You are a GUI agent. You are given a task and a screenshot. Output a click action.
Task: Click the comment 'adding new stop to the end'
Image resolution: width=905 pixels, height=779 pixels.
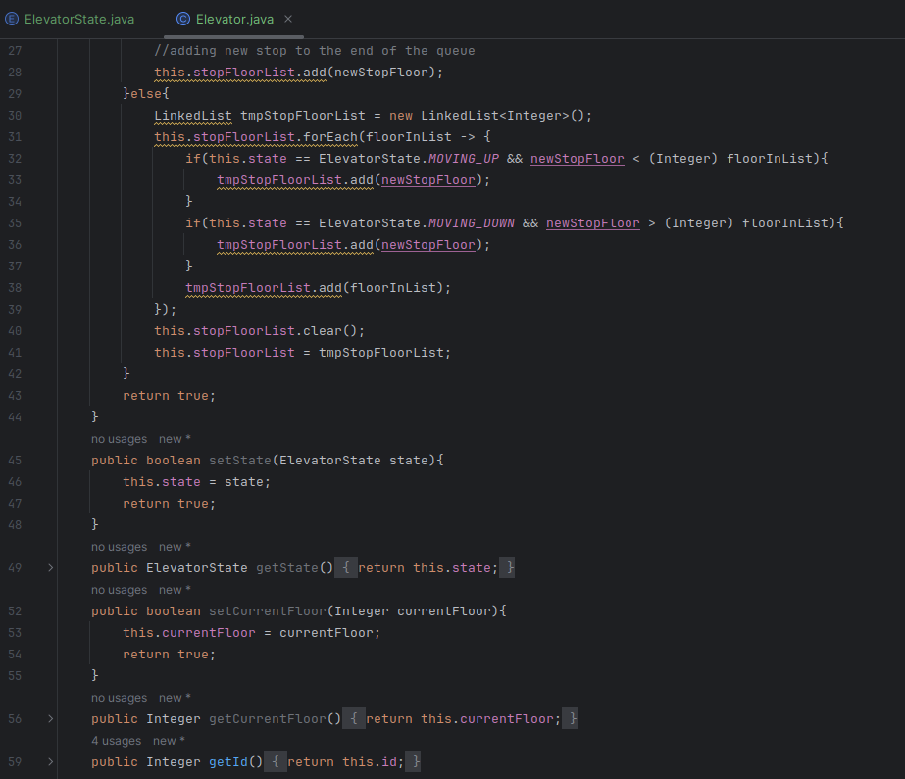pyautogui.click(x=315, y=51)
